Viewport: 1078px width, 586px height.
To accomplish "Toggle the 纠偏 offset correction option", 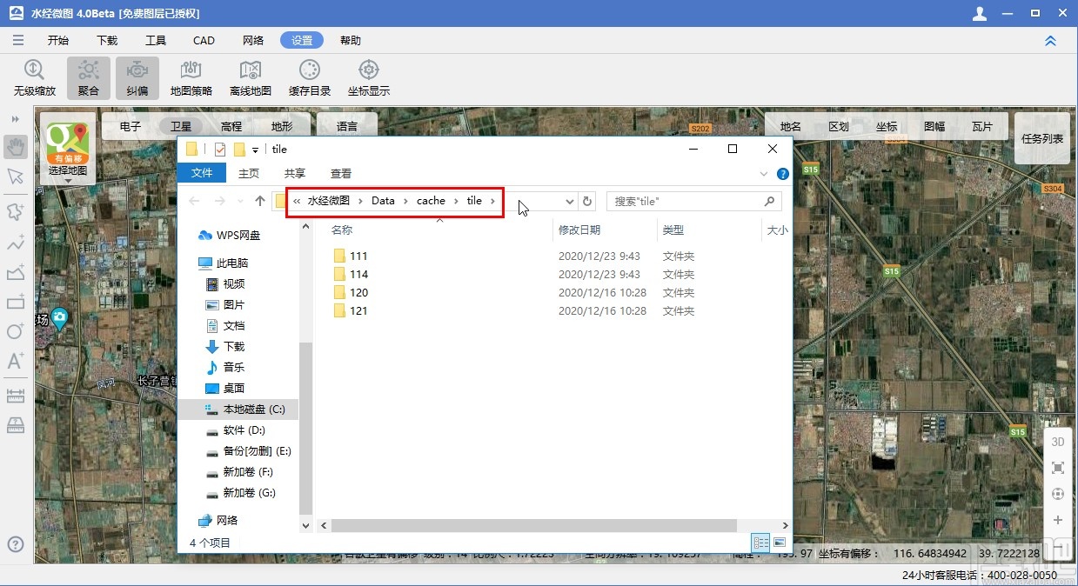I will [x=137, y=77].
